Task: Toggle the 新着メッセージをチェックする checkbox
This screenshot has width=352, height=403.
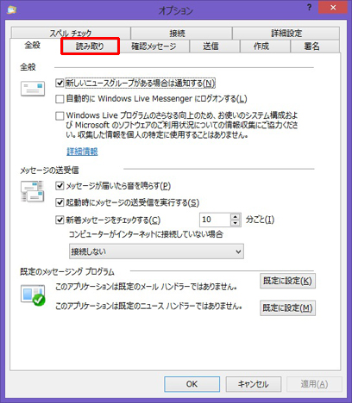Action: point(60,220)
